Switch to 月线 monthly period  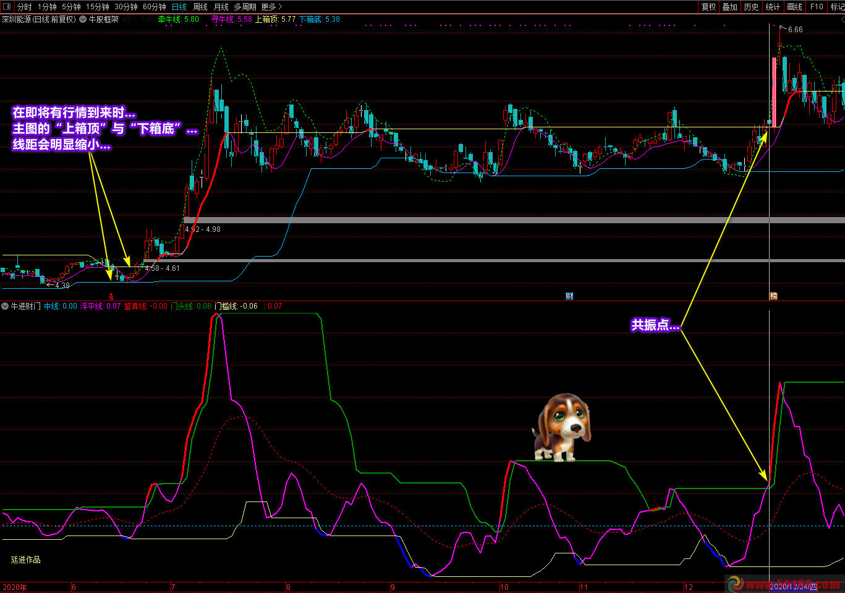(221, 7)
